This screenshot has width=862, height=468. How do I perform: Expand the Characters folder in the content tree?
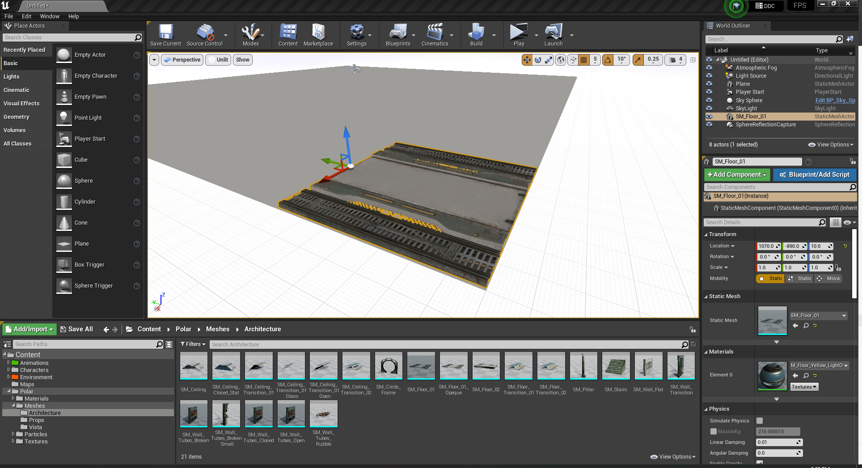(x=8, y=370)
